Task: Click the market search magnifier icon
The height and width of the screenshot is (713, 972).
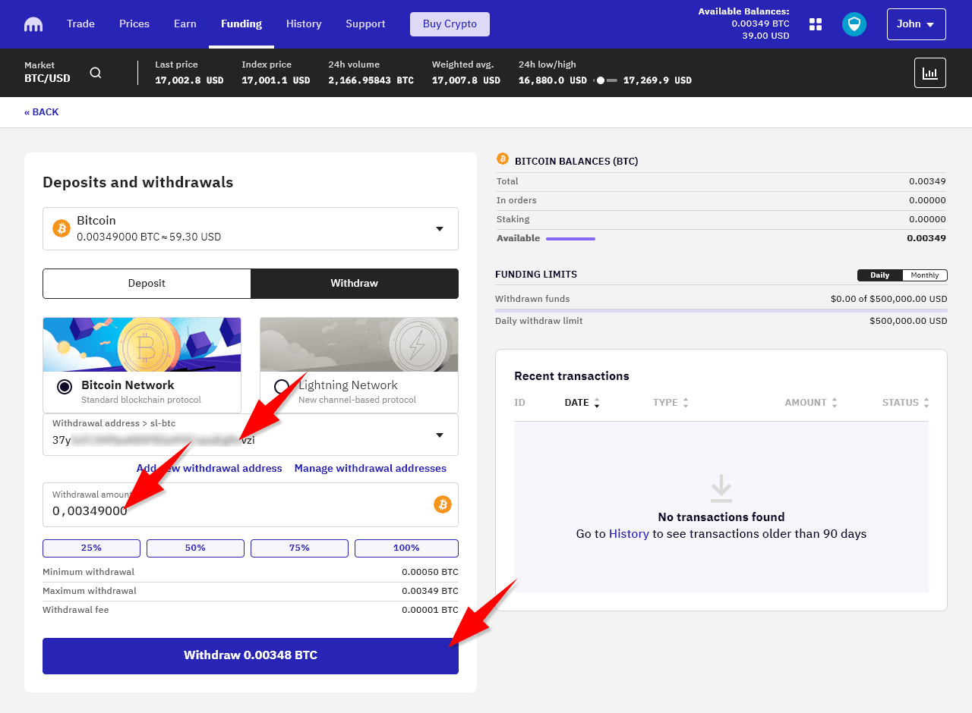Action: (x=96, y=73)
